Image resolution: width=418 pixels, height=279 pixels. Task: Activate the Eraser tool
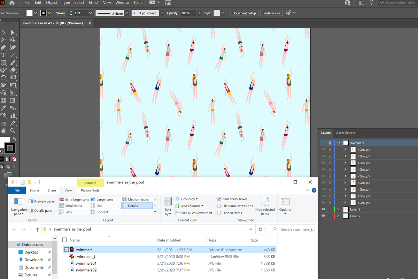(x=13, y=70)
